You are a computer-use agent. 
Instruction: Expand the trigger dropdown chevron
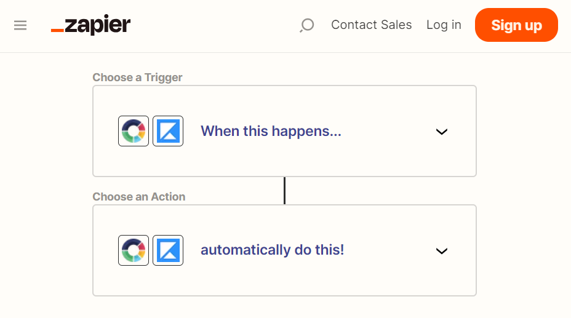point(442,132)
